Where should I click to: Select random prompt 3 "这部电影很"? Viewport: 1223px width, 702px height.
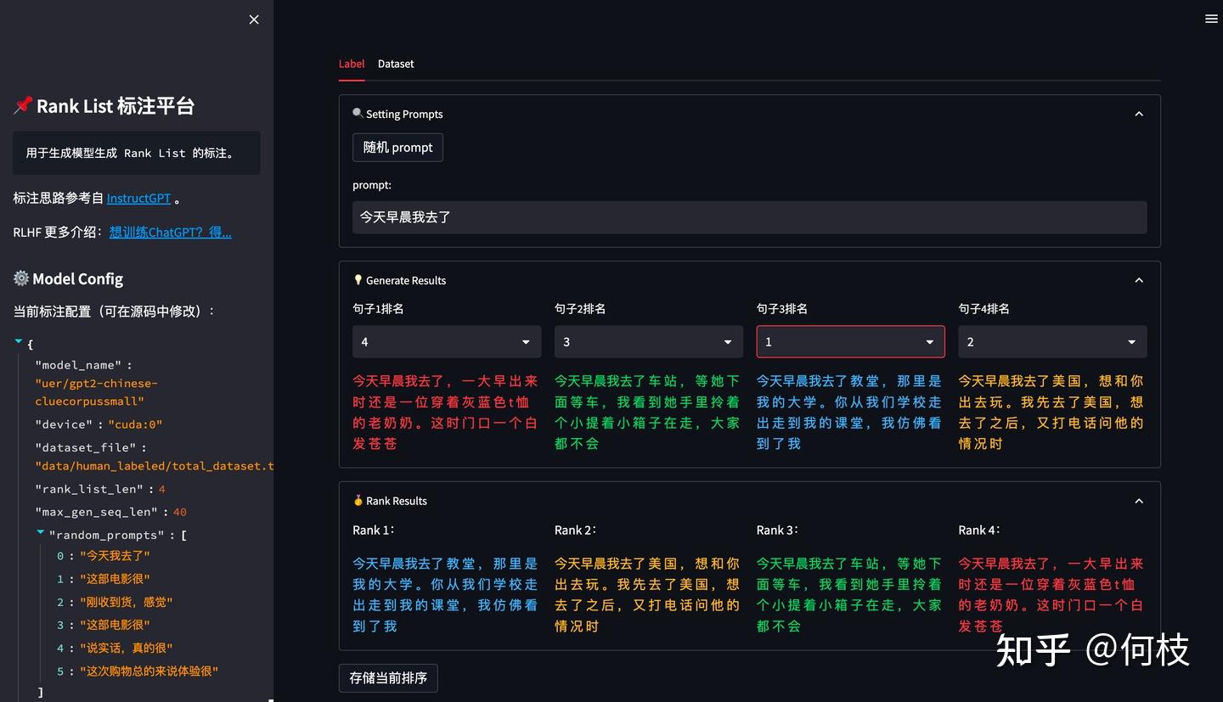coord(104,625)
